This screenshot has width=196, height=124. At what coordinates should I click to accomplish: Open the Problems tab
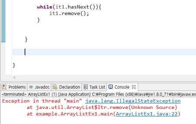(x=14, y=87)
